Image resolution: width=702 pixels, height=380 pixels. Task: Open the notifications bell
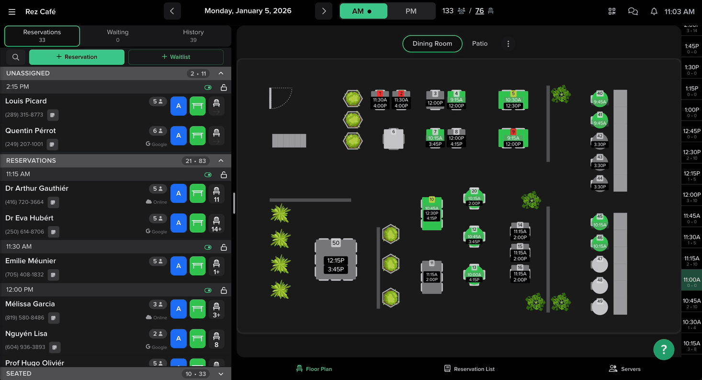tap(654, 11)
